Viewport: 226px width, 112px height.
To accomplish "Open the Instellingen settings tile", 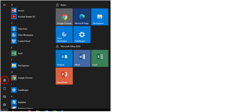I will [x=82, y=34].
